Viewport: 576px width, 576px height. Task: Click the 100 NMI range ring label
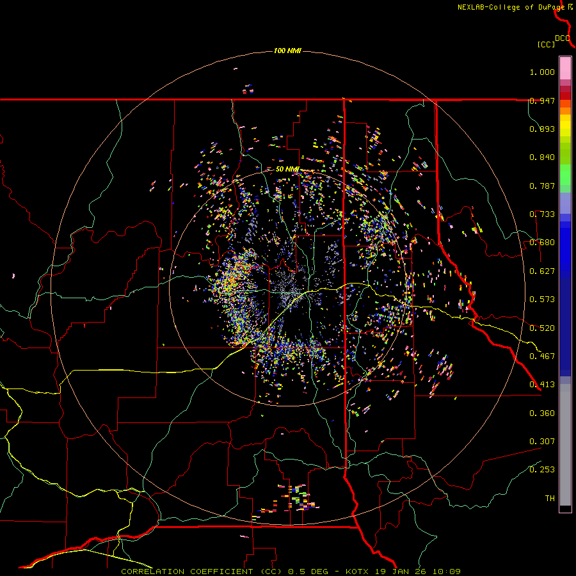pos(287,51)
